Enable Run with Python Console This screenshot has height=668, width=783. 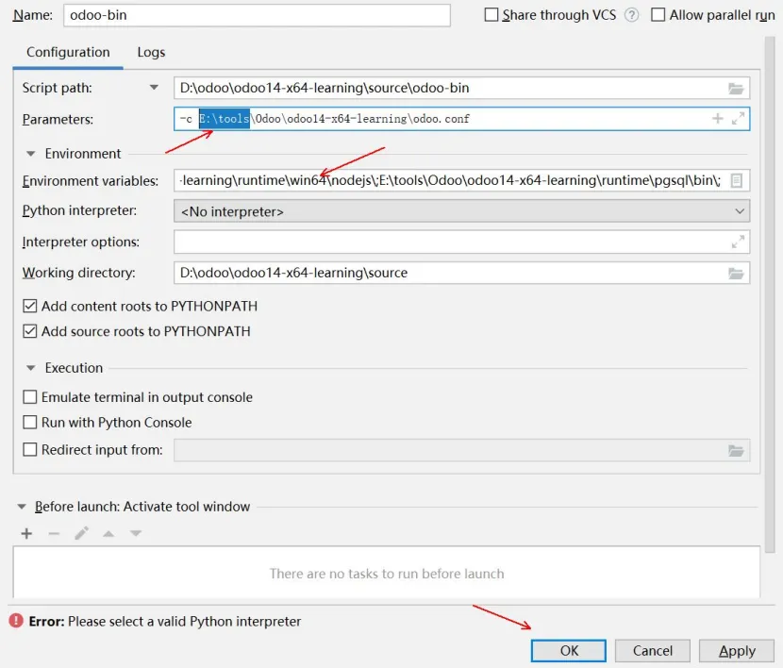click(x=30, y=423)
